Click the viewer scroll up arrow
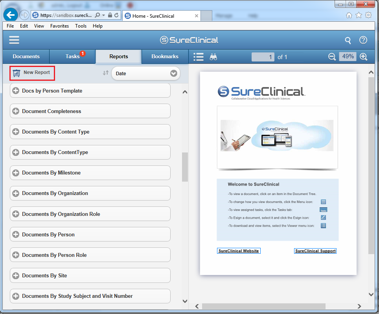The height and width of the screenshot is (314, 379). pyautogui.click(x=371, y=72)
